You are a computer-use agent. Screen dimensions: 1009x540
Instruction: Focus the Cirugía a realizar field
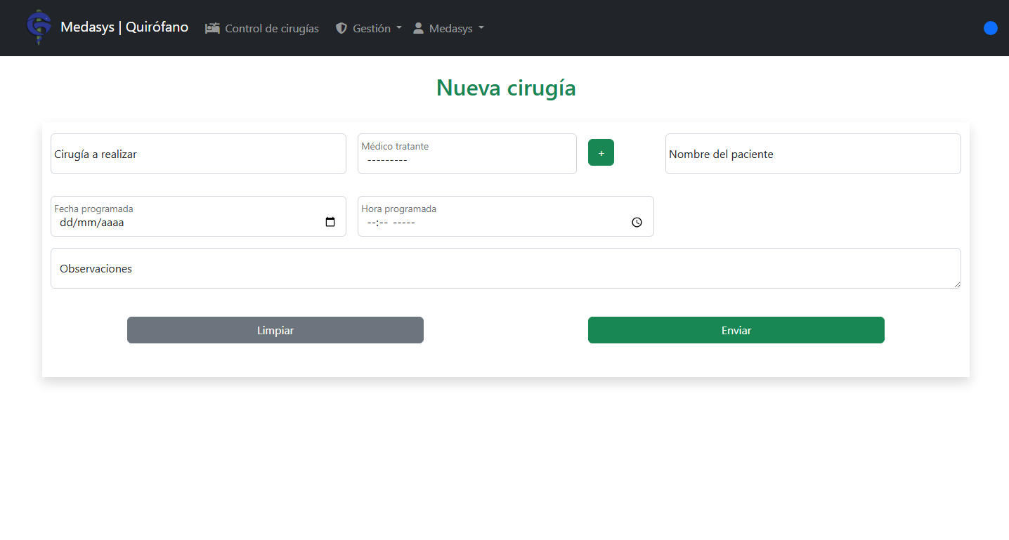198,154
